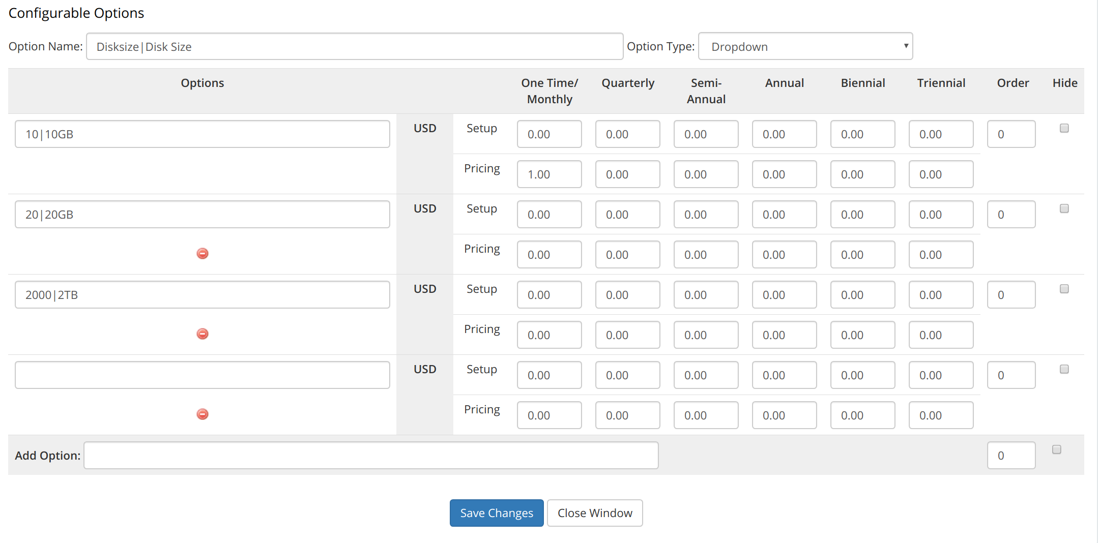1098x543 pixels.
Task: Enable the Hide checkbox for 10|10GB option
Action: [1063, 128]
